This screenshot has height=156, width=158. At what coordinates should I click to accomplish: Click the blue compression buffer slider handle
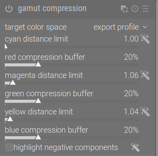pos(38,137)
